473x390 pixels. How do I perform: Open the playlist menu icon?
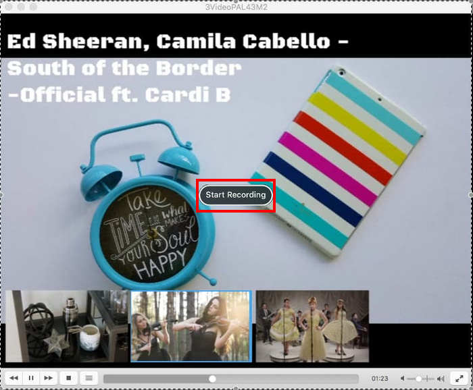[89, 378]
